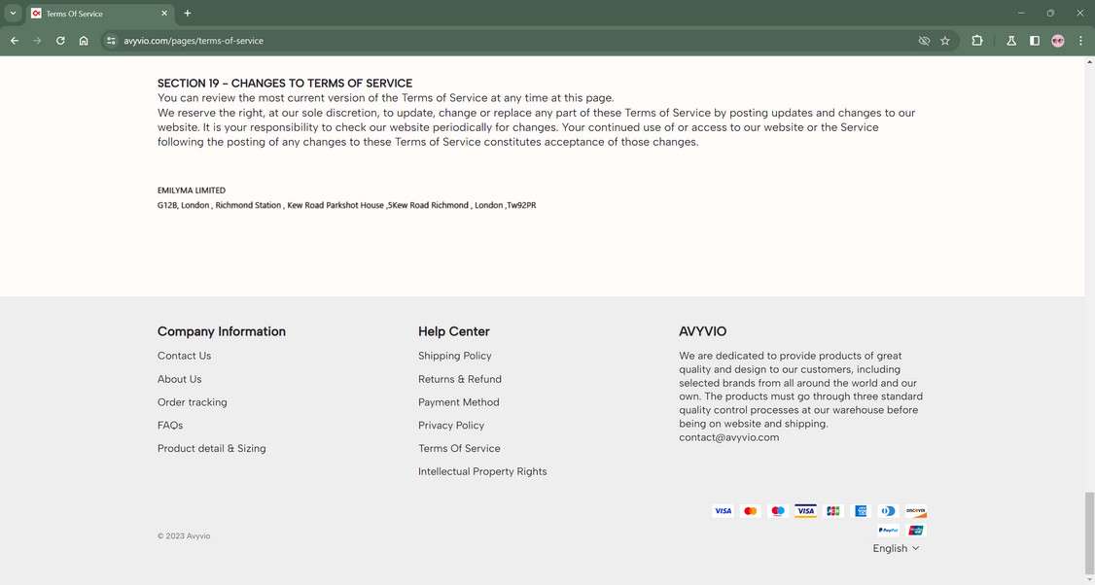Click the page vertical scrollbar thumb
This screenshot has height=585, width=1095.
pyautogui.click(x=1089, y=530)
